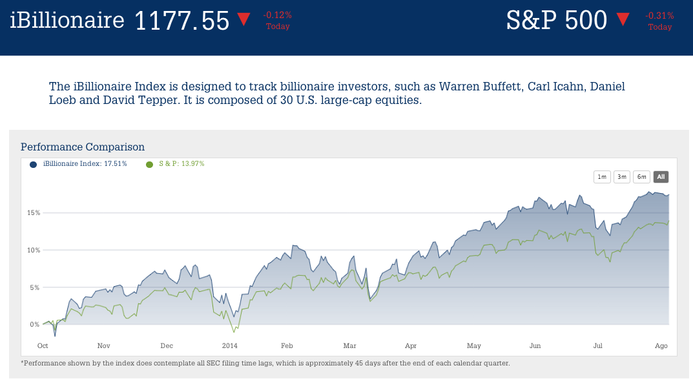Select the 1m range button
Viewport: 693px width, 381px height.
click(602, 177)
